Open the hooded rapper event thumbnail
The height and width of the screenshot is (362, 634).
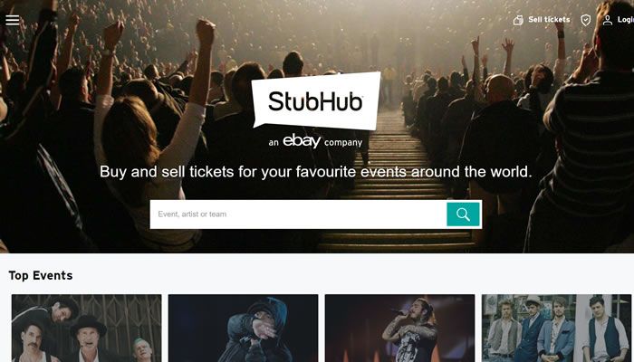tap(243, 328)
